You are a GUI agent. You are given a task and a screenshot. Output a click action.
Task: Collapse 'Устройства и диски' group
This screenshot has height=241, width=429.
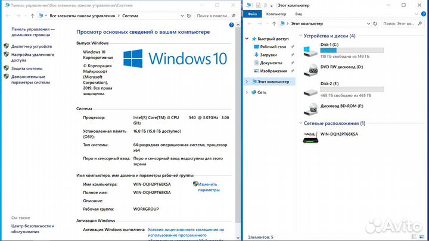click(301, 36)
